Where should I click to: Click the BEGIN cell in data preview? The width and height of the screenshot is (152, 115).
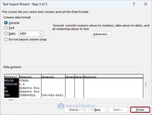coord(9,80)
